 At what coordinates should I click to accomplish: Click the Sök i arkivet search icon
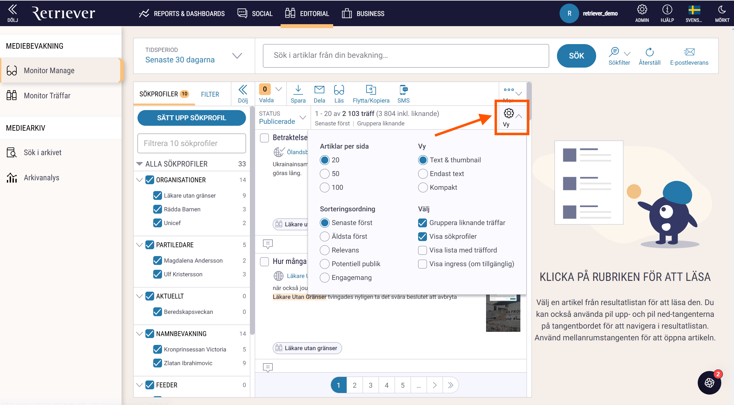tap(12, 152)
